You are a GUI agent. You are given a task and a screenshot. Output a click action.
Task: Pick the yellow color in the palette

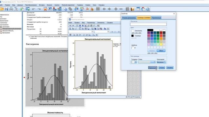coord(161,44)
